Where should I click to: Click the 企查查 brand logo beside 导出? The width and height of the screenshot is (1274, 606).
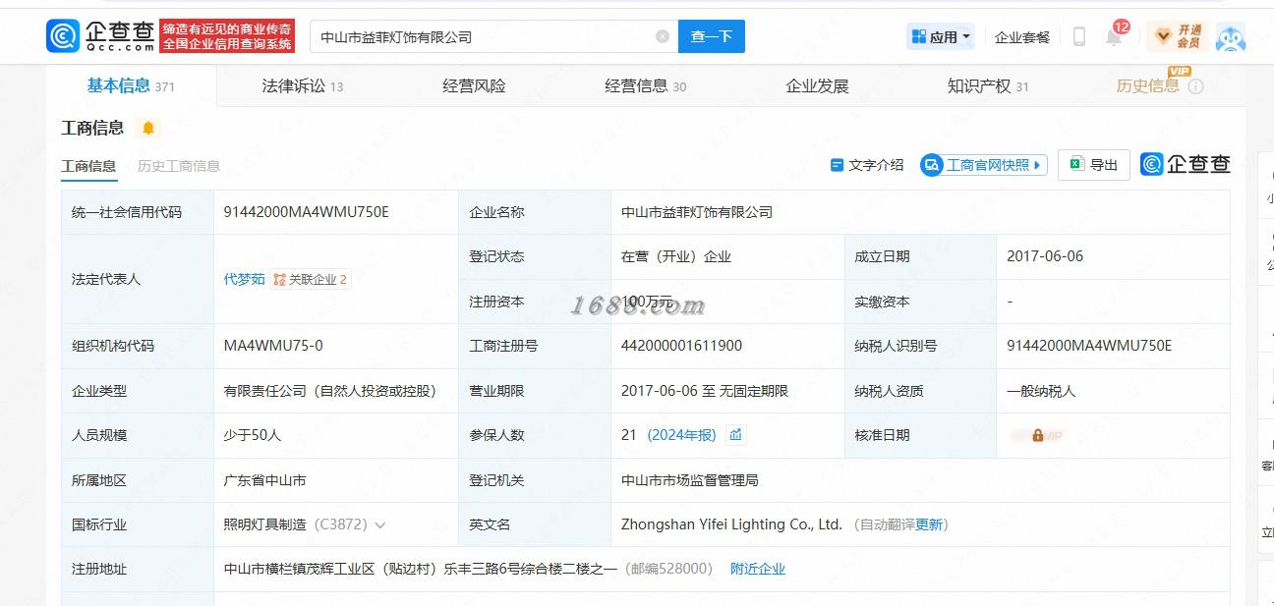[x=1186, y=164]
